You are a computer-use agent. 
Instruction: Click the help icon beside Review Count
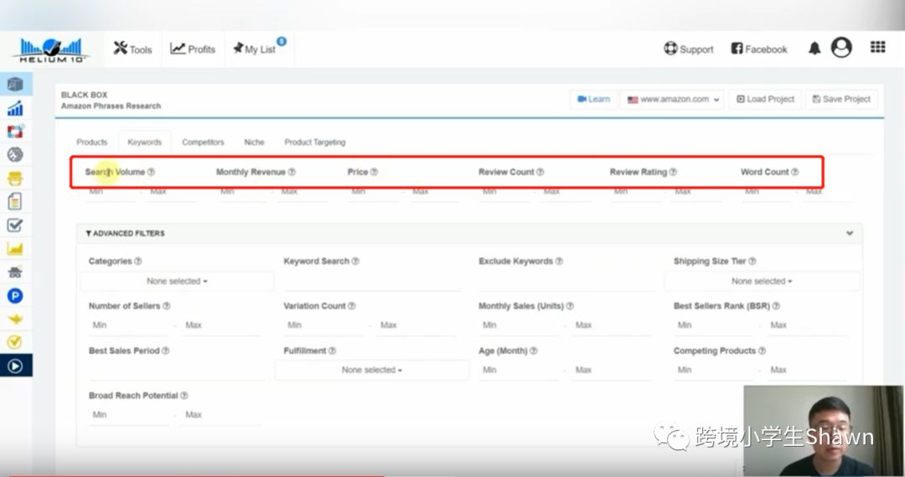pos(540,172)
